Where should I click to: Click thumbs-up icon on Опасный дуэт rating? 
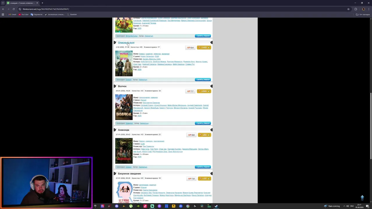208,48
